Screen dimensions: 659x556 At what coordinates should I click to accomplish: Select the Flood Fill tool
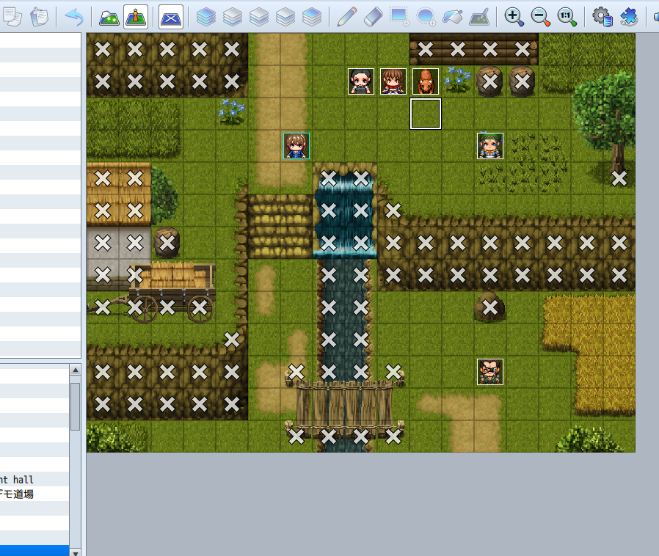coord(453,17)
